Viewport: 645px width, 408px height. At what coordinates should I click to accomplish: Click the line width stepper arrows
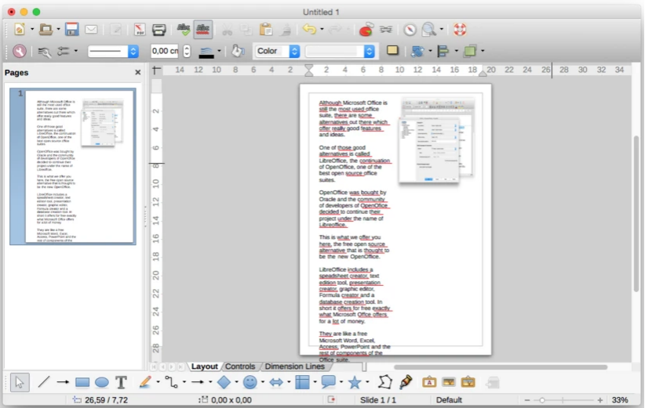[187, 51]
